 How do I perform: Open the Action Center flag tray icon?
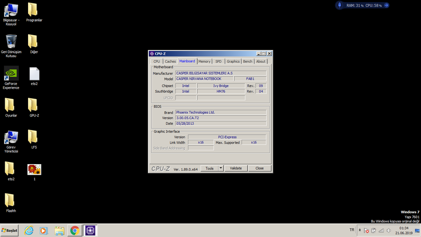(366, 230)
